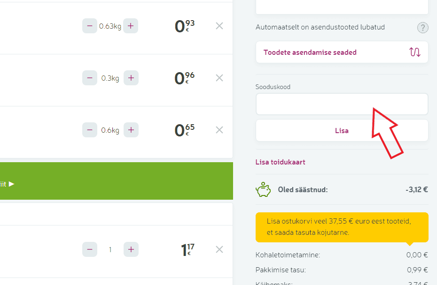Viewport: 437px width, 285px height.
Task: Increase quantity of the 0.3kg item
Action: (131, 78)
